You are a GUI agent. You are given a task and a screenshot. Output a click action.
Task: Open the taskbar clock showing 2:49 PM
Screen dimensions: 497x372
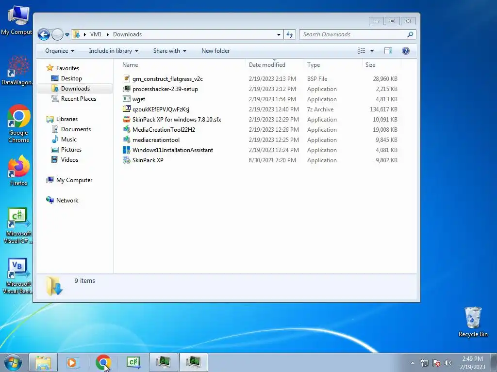(x=473, y=363)
